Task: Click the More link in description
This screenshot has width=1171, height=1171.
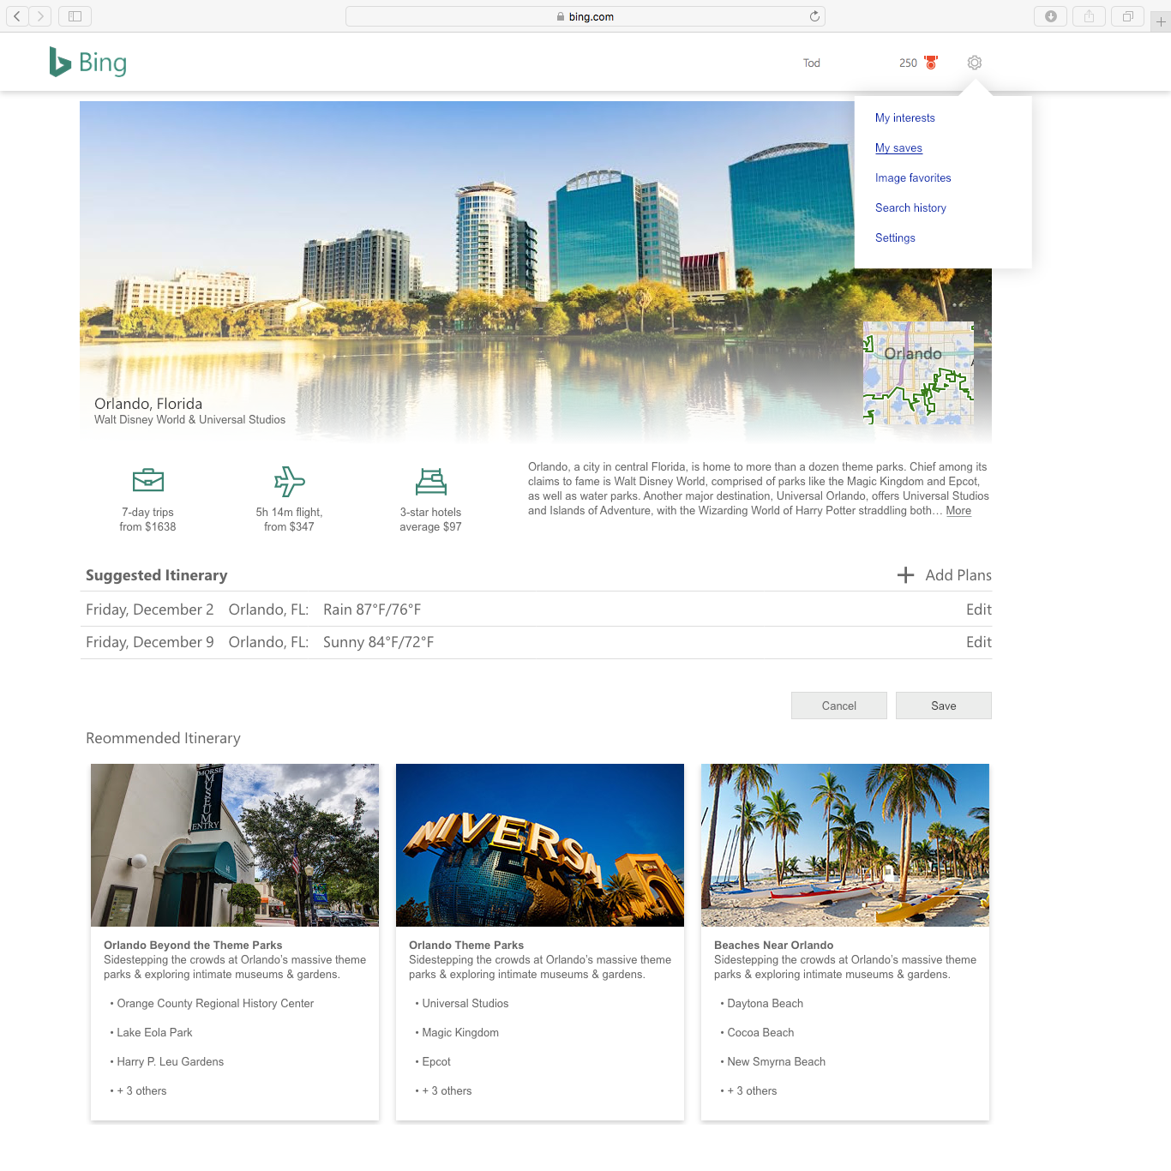Action: pyautogui.click(x=958, y=511)
